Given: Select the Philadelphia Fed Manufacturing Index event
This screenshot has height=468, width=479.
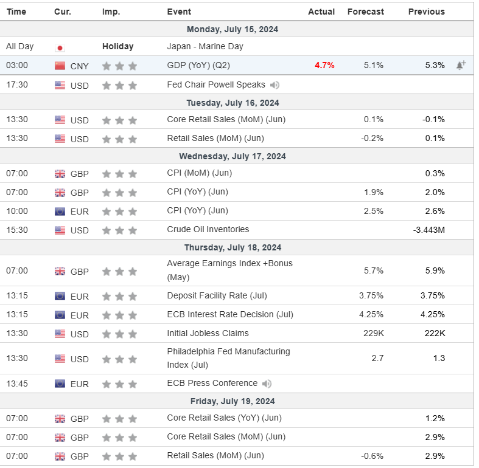Looking at the screenshot, I should click(x=228, y=358).
